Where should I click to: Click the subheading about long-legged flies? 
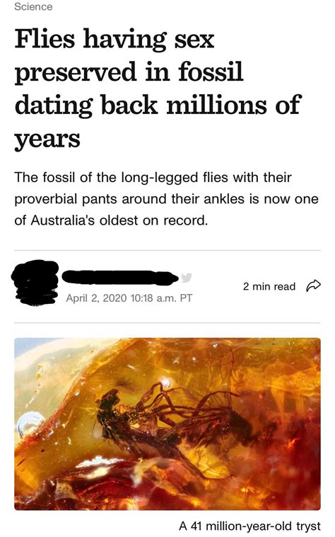tap(166, 199)
